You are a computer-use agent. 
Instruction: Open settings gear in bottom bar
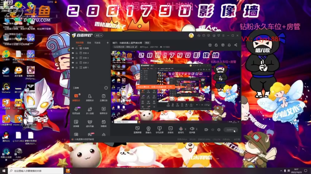coord(218,130)
